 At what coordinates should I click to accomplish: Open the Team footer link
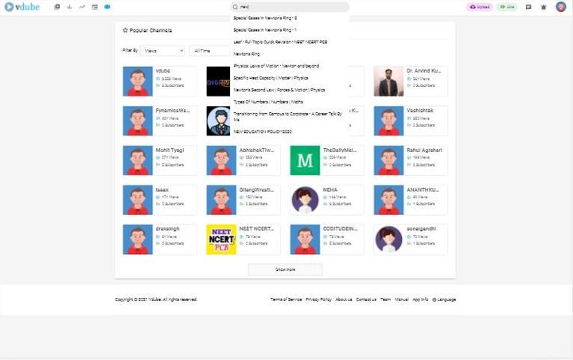point(385,299)
